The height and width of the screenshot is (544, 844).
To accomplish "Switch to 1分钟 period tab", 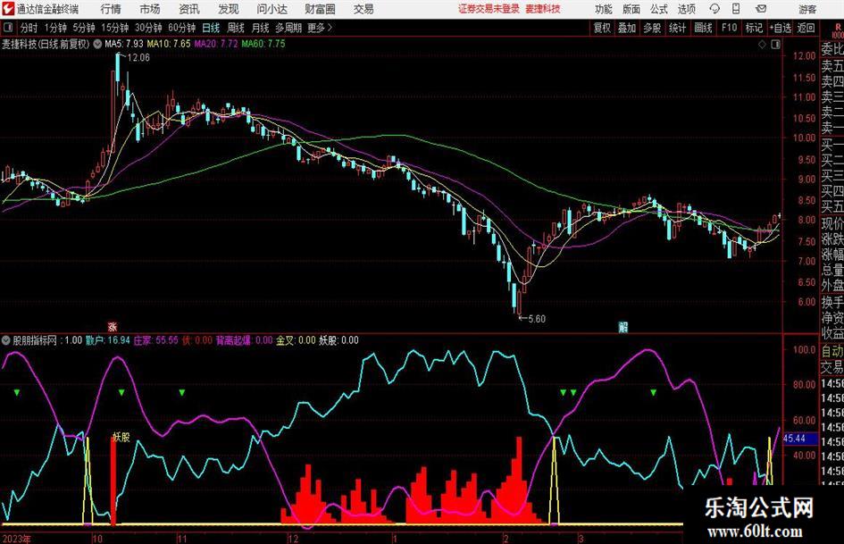I will 54,28.
